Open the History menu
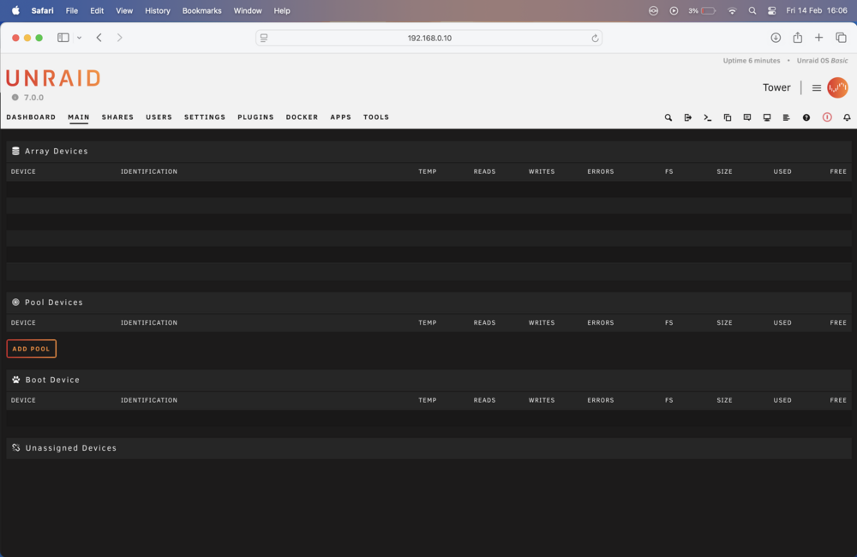The width and height of the screenshot is (857, 557). [158, 10]
